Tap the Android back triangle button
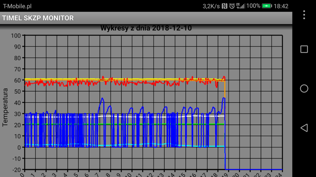This screenshot has width=316, height=177. [304, 128]
